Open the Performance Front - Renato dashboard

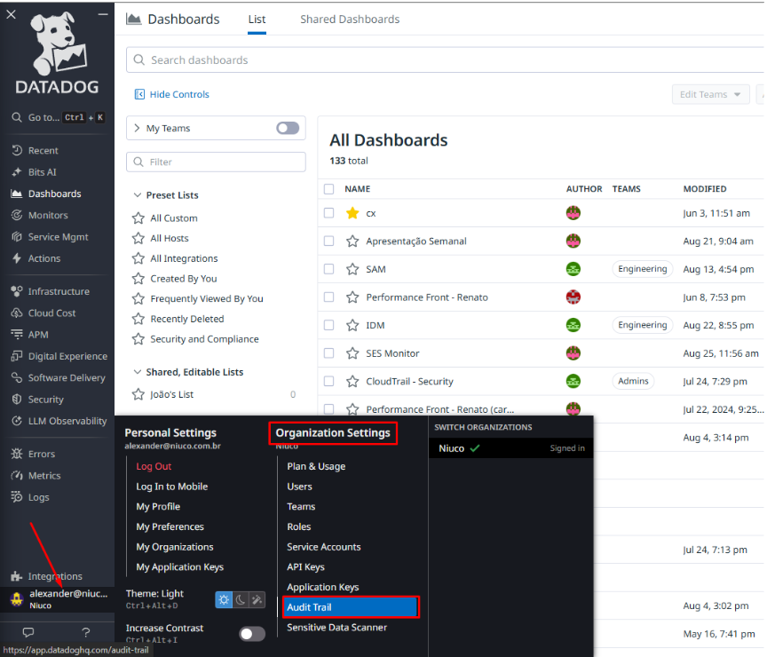426,297
